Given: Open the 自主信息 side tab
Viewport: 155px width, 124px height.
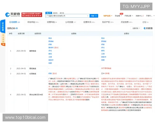Looking at the screenshot, I should [x=3, y=38].
